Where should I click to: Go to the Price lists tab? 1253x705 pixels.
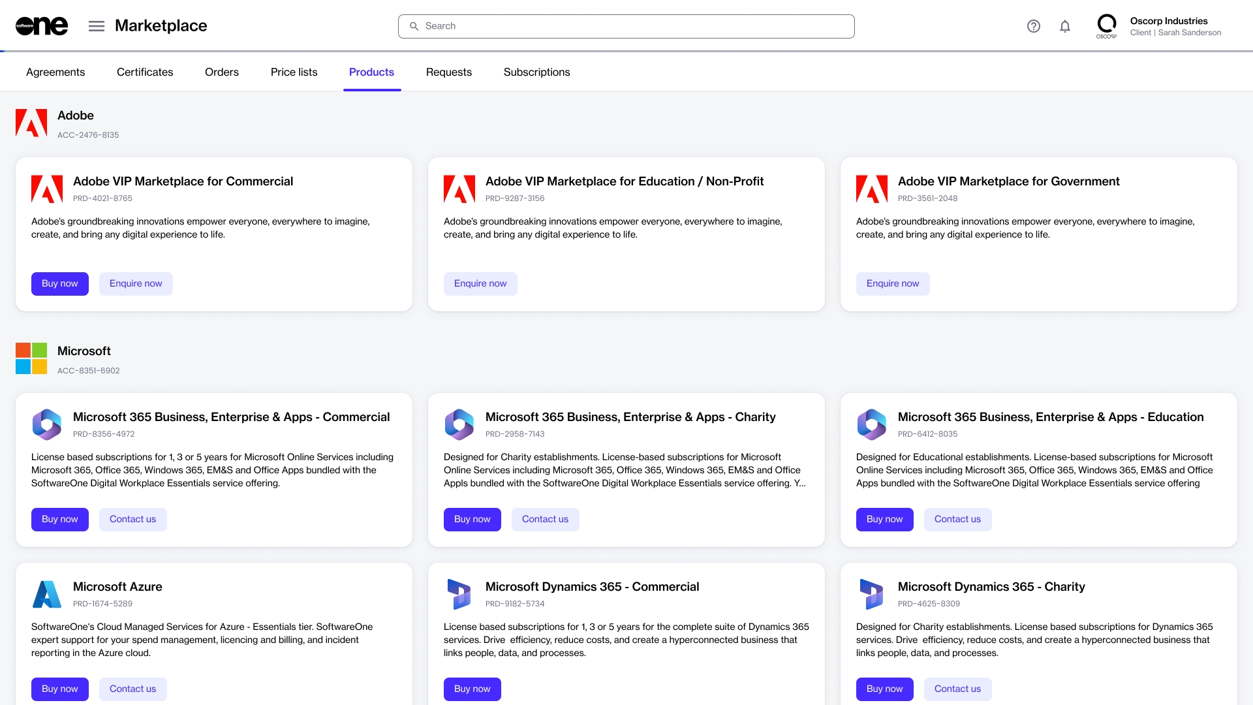click(x=294, y=72)
